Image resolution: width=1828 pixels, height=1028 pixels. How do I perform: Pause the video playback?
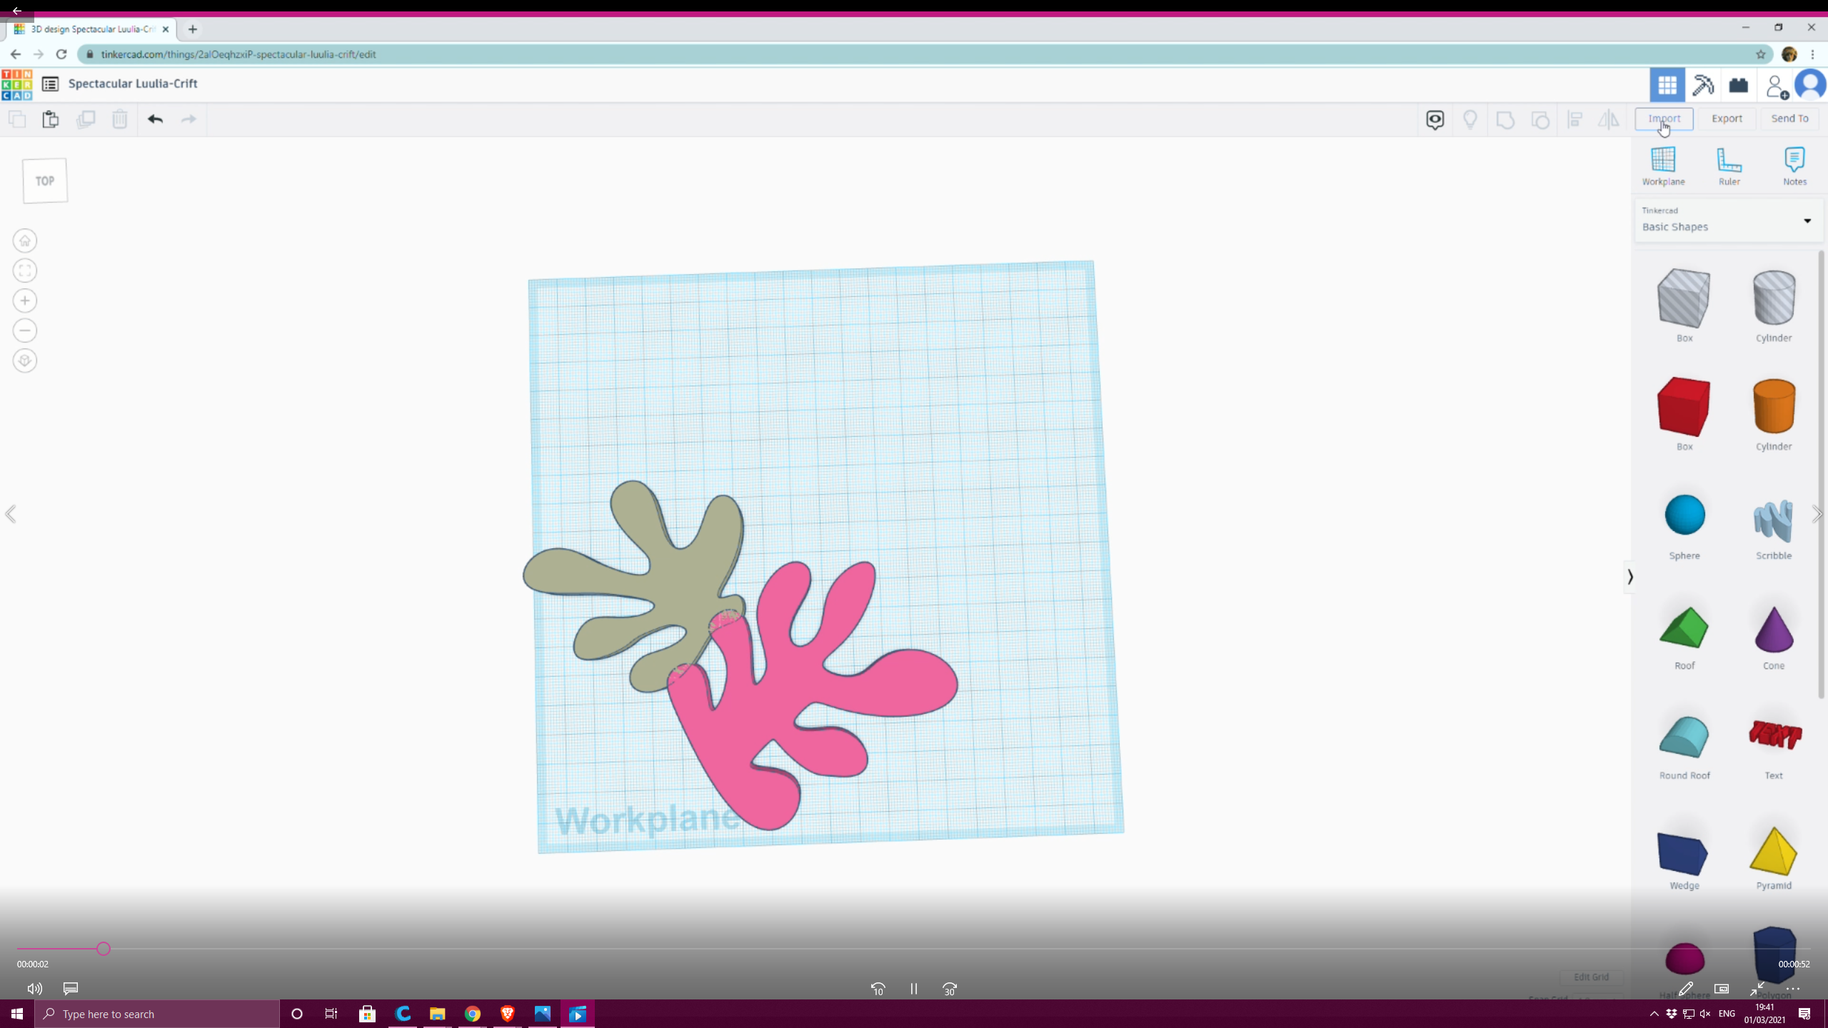[913, 989]
